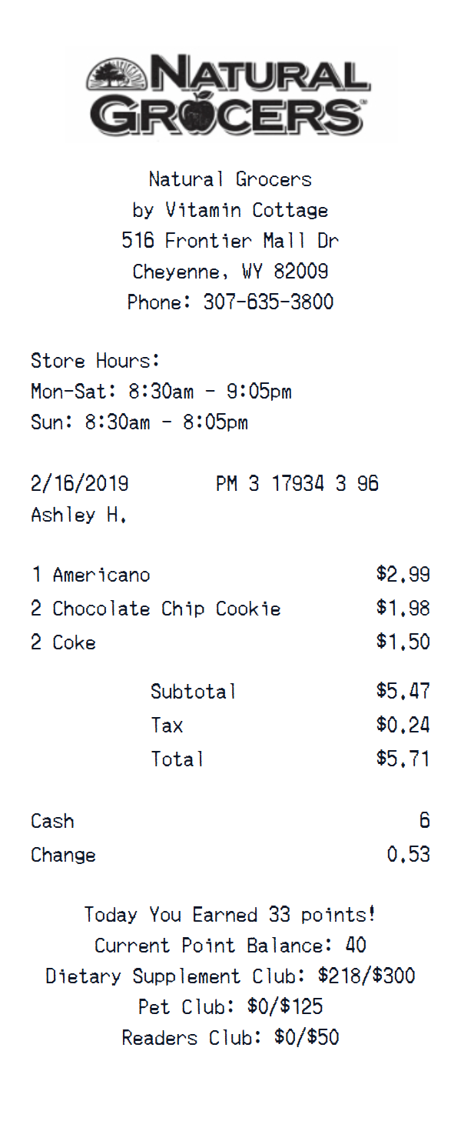Click the Change amount 0.53

tap(408, 855)
